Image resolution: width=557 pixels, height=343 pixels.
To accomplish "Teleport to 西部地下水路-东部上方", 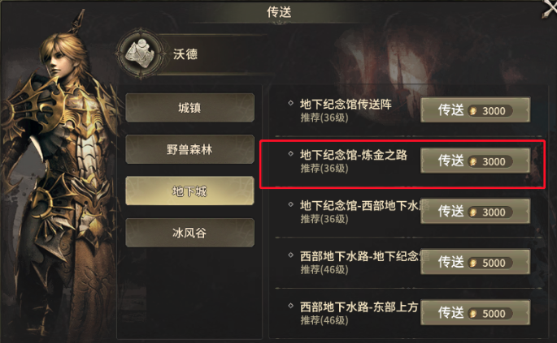I will click(x=476, y=313).
